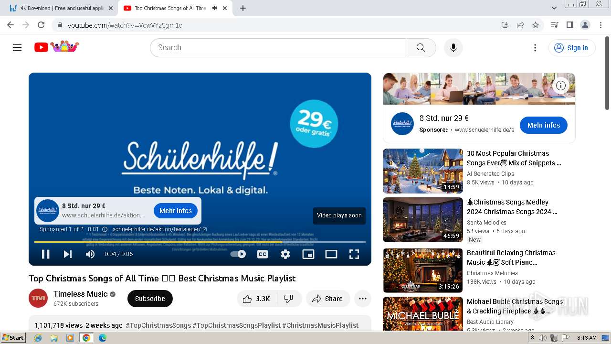Viewport: 611px width, 344px height.
Task: Click the video progress bar
Action: [x=200, y=242]
